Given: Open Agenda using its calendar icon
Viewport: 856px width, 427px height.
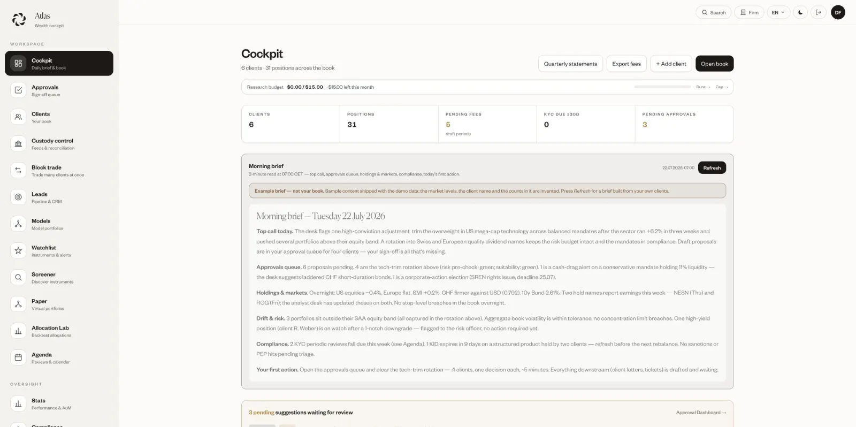Looking at the screenshot, I should pyautogui.click(x=18, y=357).
